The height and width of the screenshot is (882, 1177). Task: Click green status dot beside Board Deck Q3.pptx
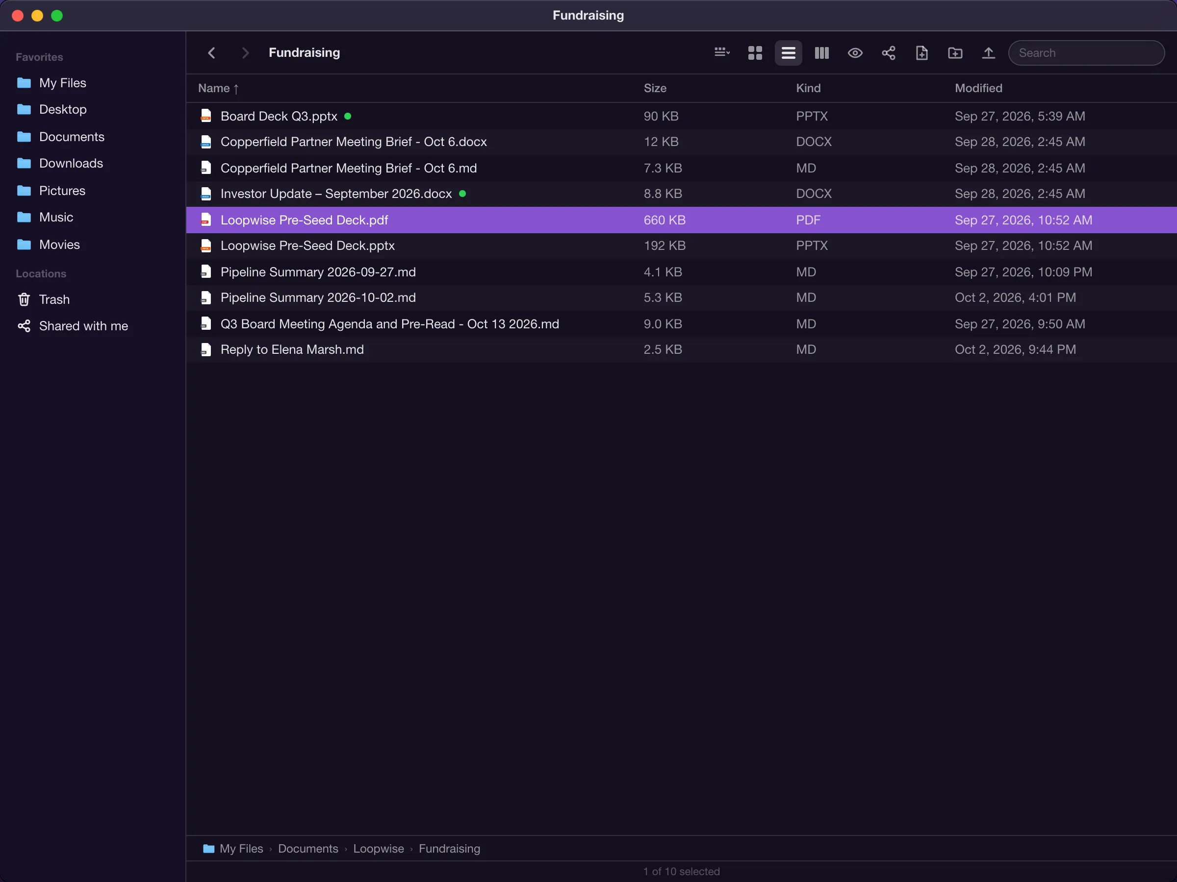pyautogui.click(x=347, y=116)
